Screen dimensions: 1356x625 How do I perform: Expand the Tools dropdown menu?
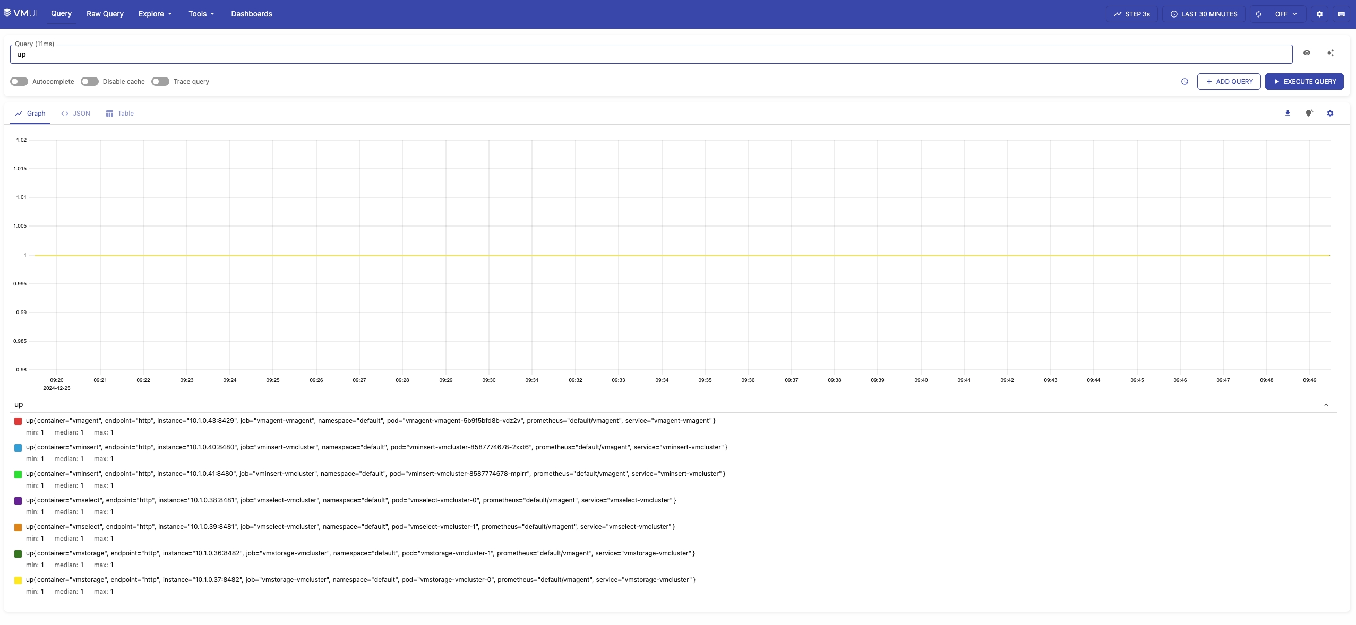pos(201,14)
